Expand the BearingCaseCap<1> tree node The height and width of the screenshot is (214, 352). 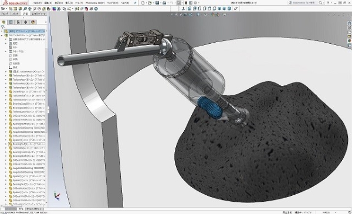pos(6,152)
